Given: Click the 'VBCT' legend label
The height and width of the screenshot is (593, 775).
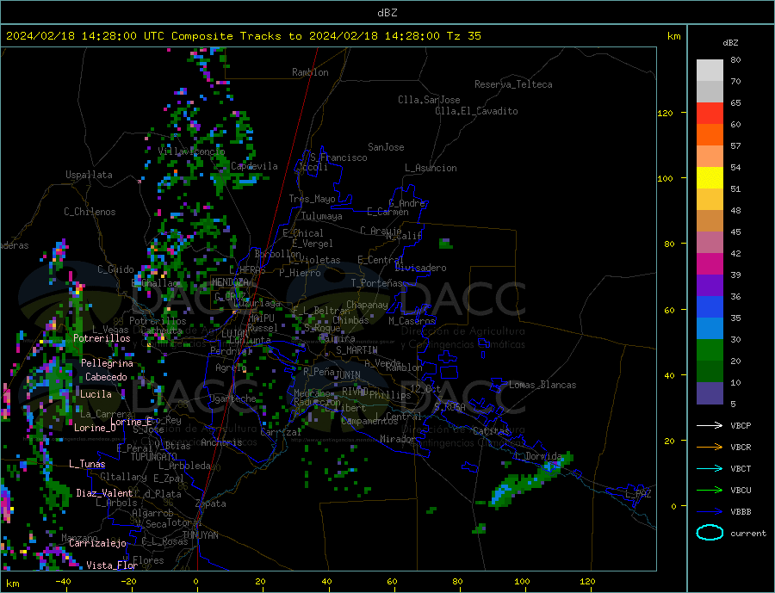Looking at the screenshot, I should (741, 468).
